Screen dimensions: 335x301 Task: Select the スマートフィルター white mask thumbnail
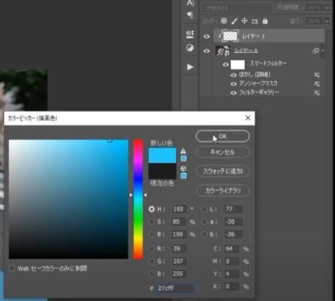tap(237, 64)
